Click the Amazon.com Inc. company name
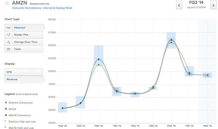218x129 pixels. [x=40, y=4]
